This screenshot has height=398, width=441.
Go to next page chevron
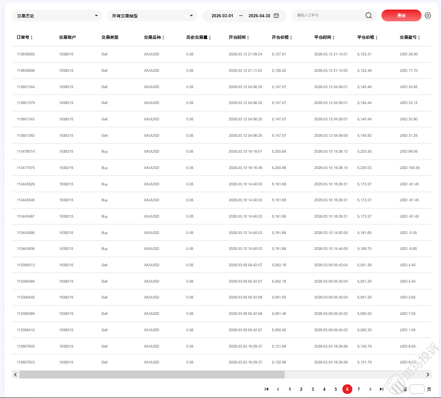370,389
